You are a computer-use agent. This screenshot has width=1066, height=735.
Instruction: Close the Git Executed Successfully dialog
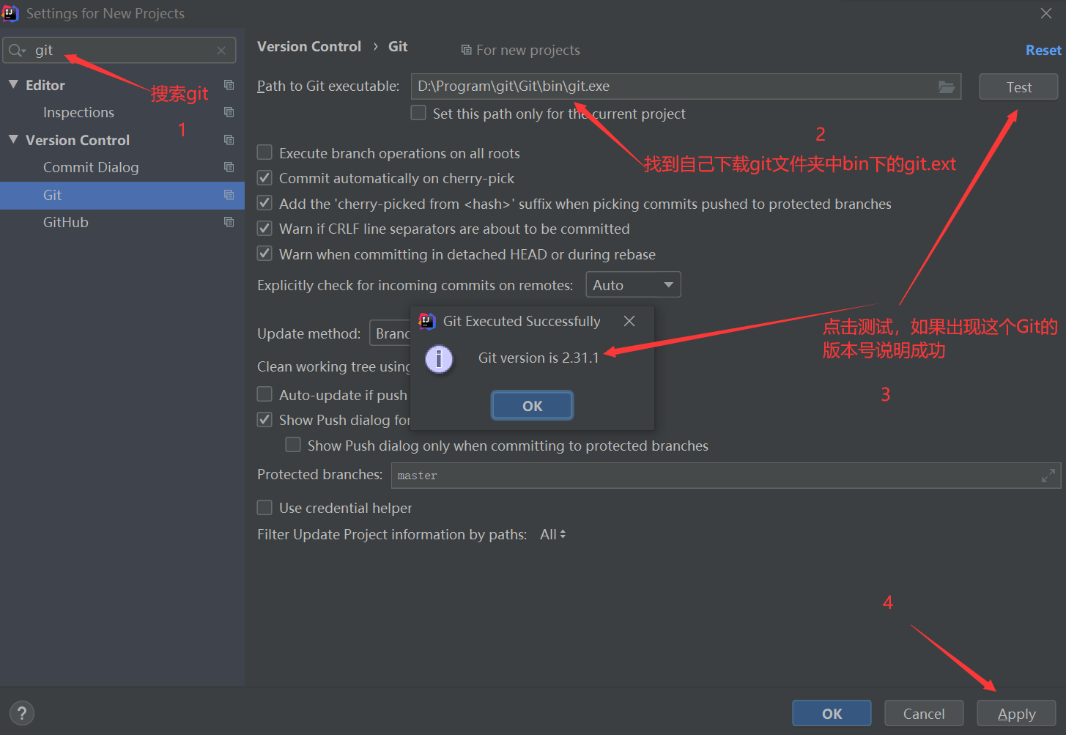pos(629,321)
